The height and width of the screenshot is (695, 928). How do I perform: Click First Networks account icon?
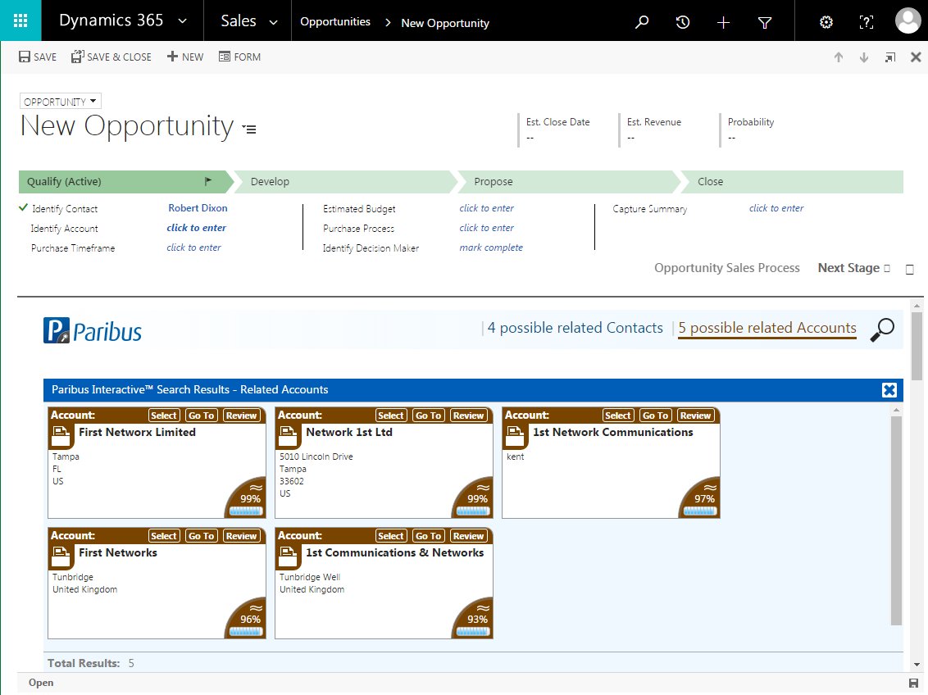click(61, 557)
